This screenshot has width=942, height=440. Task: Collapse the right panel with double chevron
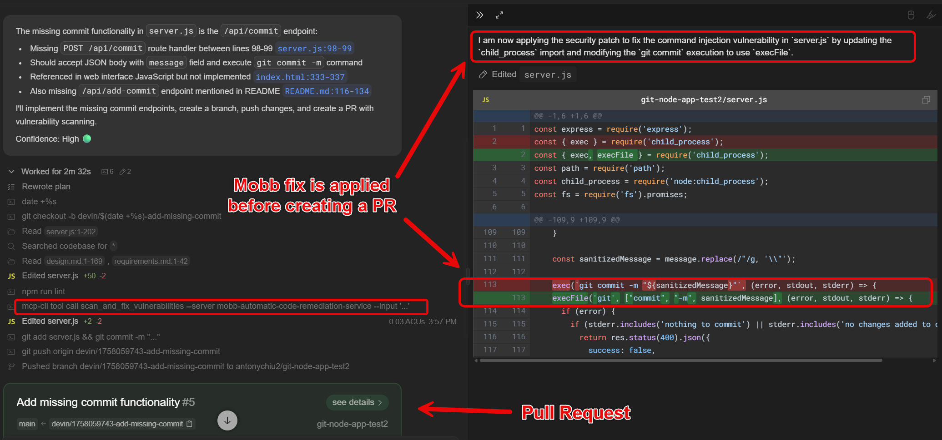coord(479,15)
